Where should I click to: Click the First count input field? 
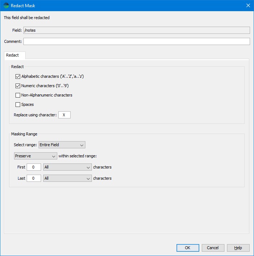34,167
